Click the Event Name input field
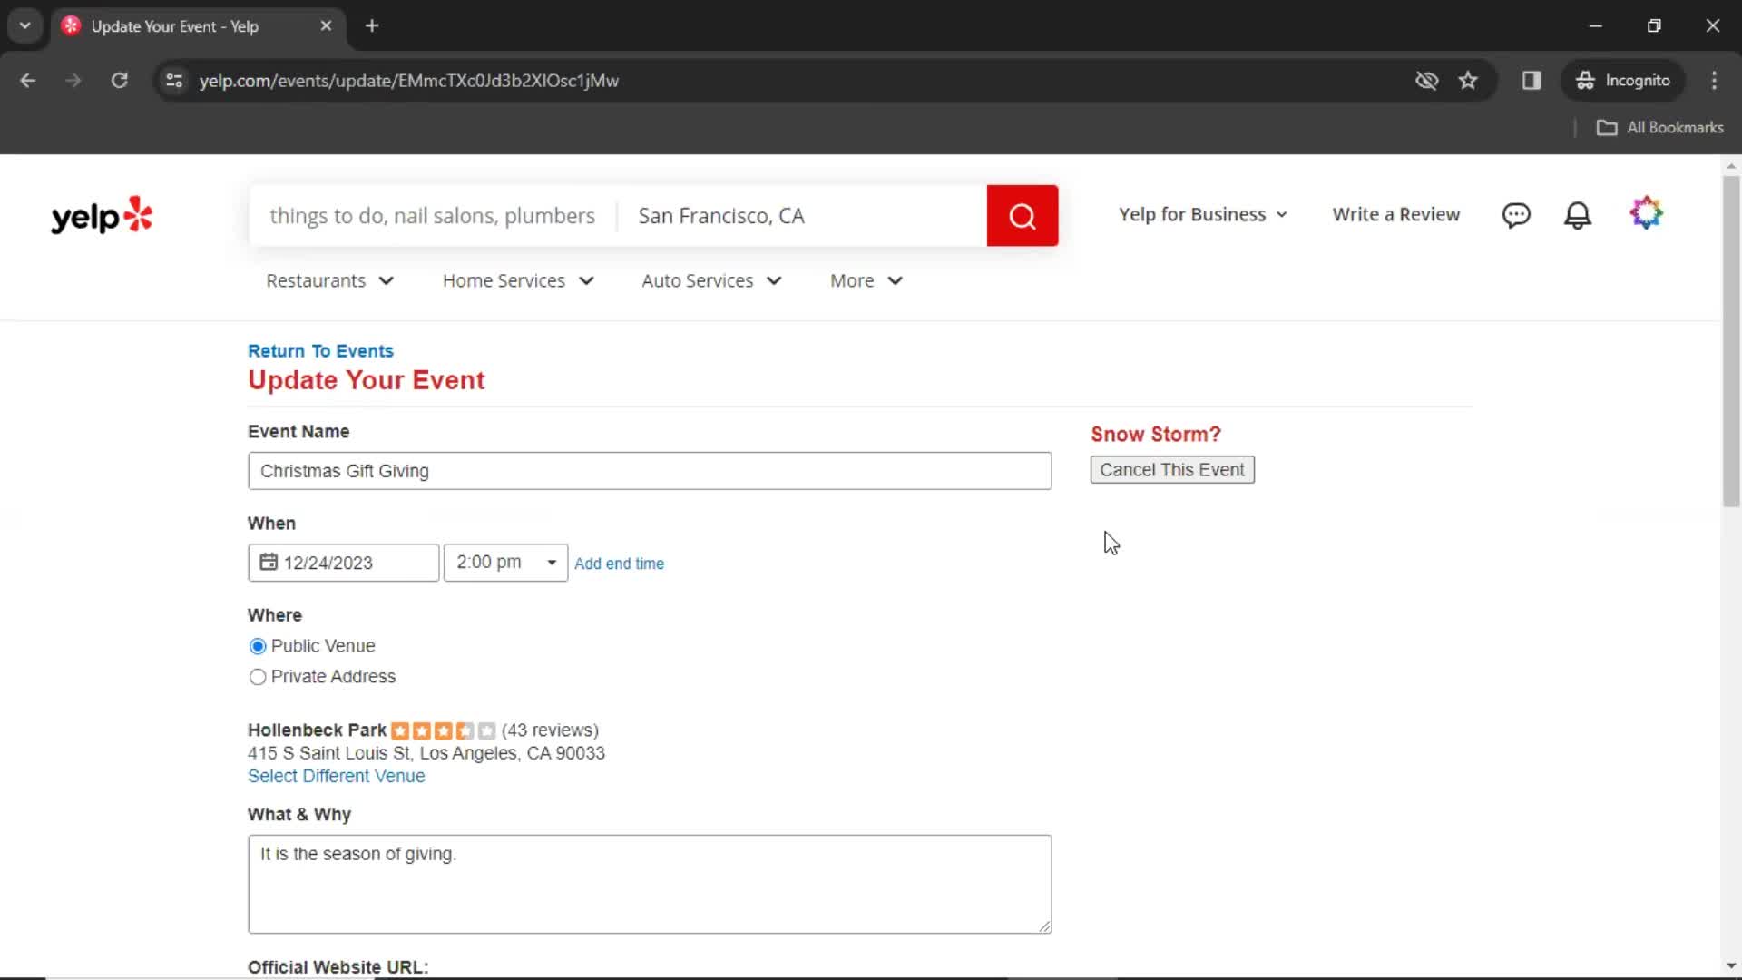The image size is (1742, 980). click(650, 470)
